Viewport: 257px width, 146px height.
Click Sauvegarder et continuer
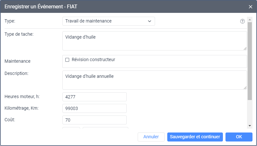click(195, 137)
